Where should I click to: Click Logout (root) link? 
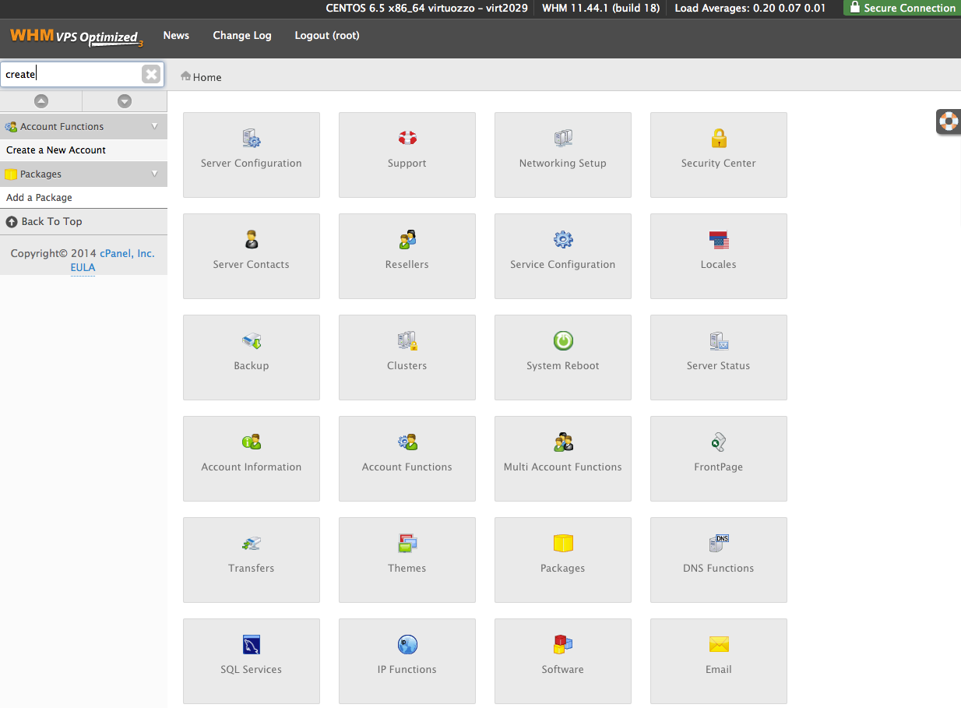tap(327, 35)
